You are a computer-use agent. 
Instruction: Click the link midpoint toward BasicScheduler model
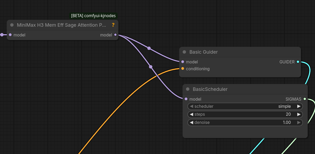tap(151, 67)
